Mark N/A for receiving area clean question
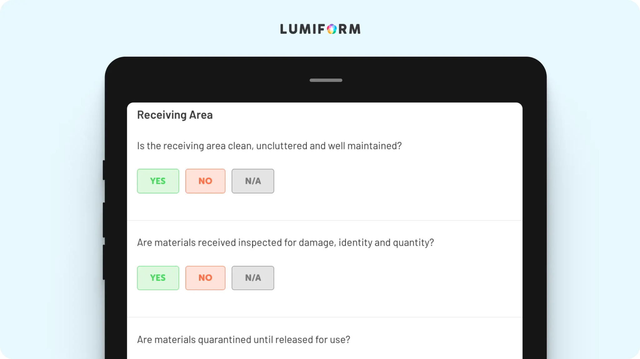The width and height of the screenshot is (640, 359). 253,181
